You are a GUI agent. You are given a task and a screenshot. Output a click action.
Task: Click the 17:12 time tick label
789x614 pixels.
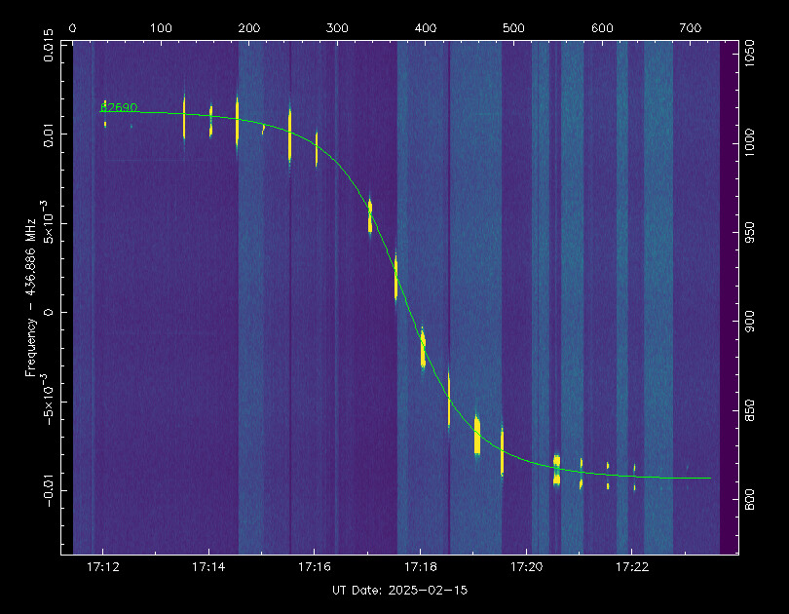click(x=102, y=565)
